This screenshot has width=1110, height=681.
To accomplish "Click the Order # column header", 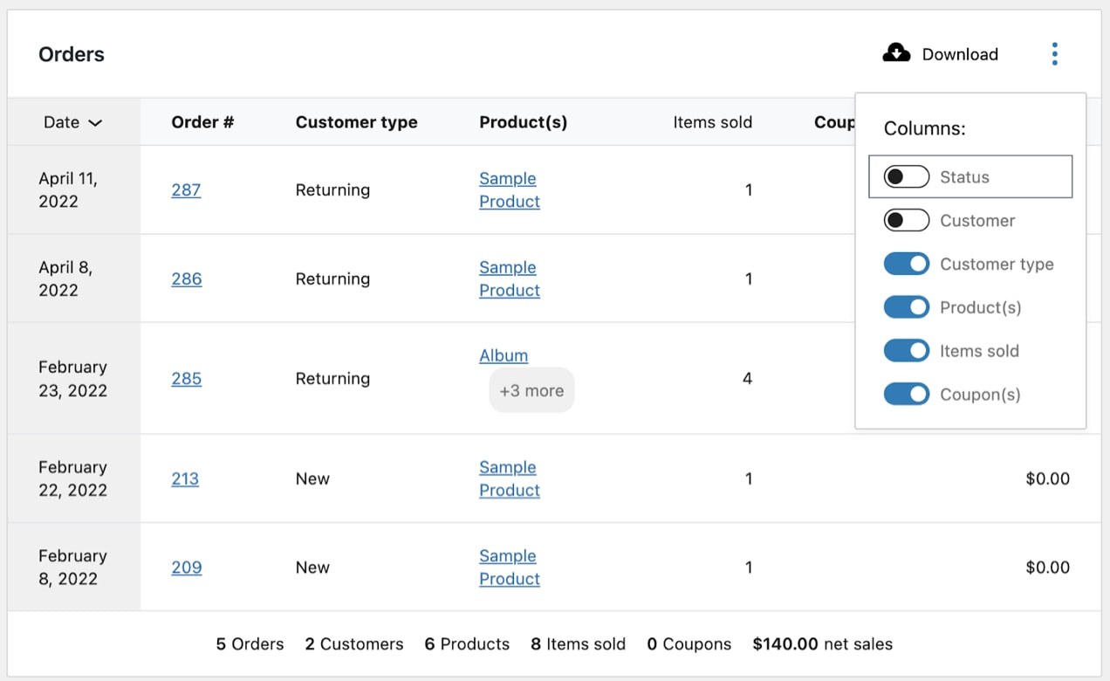I will coord(202,122).
